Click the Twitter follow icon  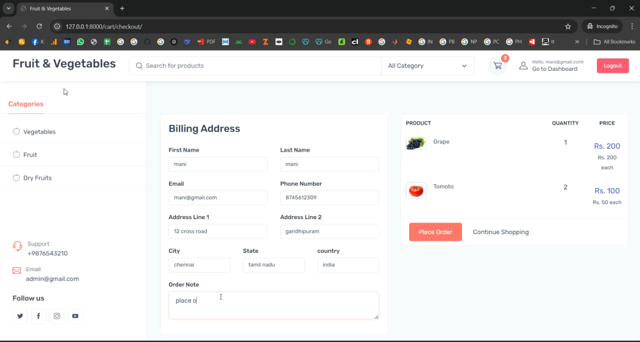[20, 316]
